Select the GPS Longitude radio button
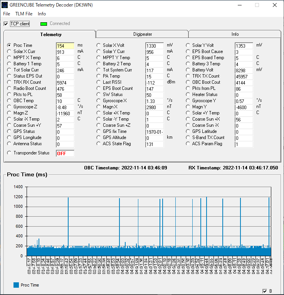 (9, 138)
